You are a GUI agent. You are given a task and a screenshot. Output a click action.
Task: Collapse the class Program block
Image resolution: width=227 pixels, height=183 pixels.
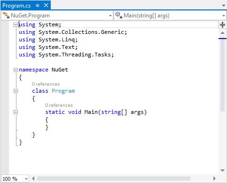16,91
